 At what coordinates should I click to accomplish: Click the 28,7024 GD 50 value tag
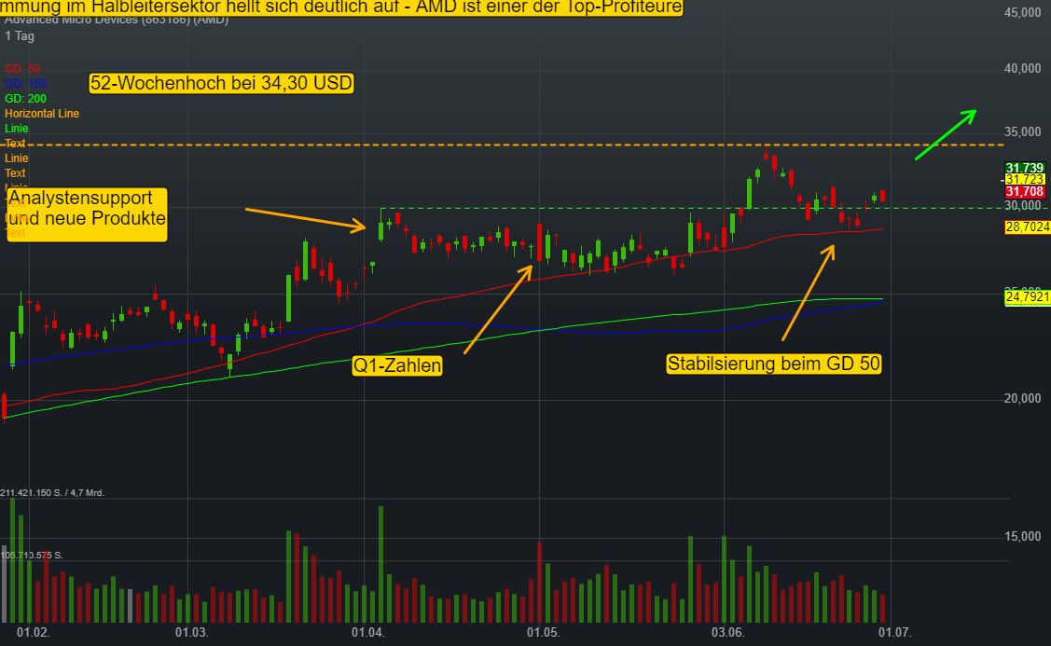(1027, 227)
